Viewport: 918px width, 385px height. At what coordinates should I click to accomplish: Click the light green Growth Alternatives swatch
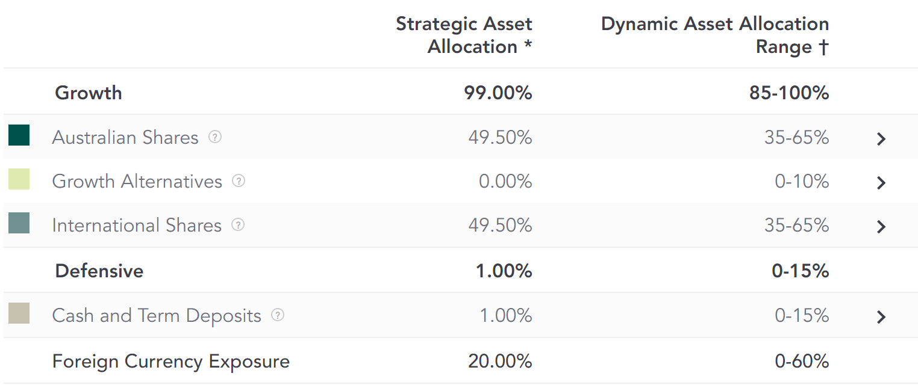click(x=19, y=179)
